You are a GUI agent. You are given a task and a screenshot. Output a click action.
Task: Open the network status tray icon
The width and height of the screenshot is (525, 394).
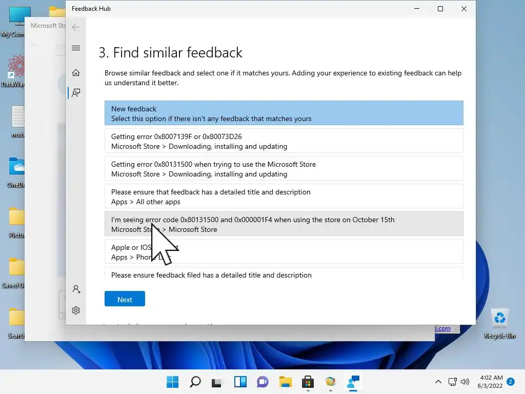pos(453,382)
